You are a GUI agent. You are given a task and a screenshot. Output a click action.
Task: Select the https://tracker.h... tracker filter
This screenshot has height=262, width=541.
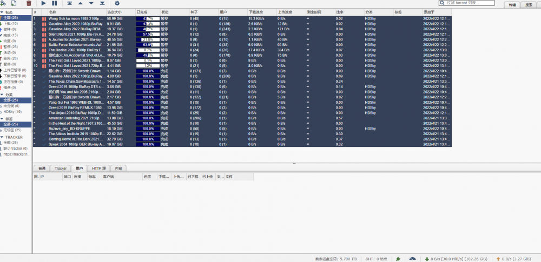(x=16, y=154)
